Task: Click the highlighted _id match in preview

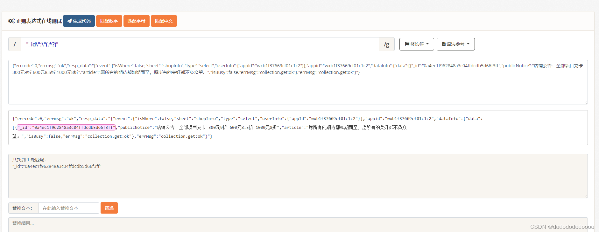Action: (66, 128)
